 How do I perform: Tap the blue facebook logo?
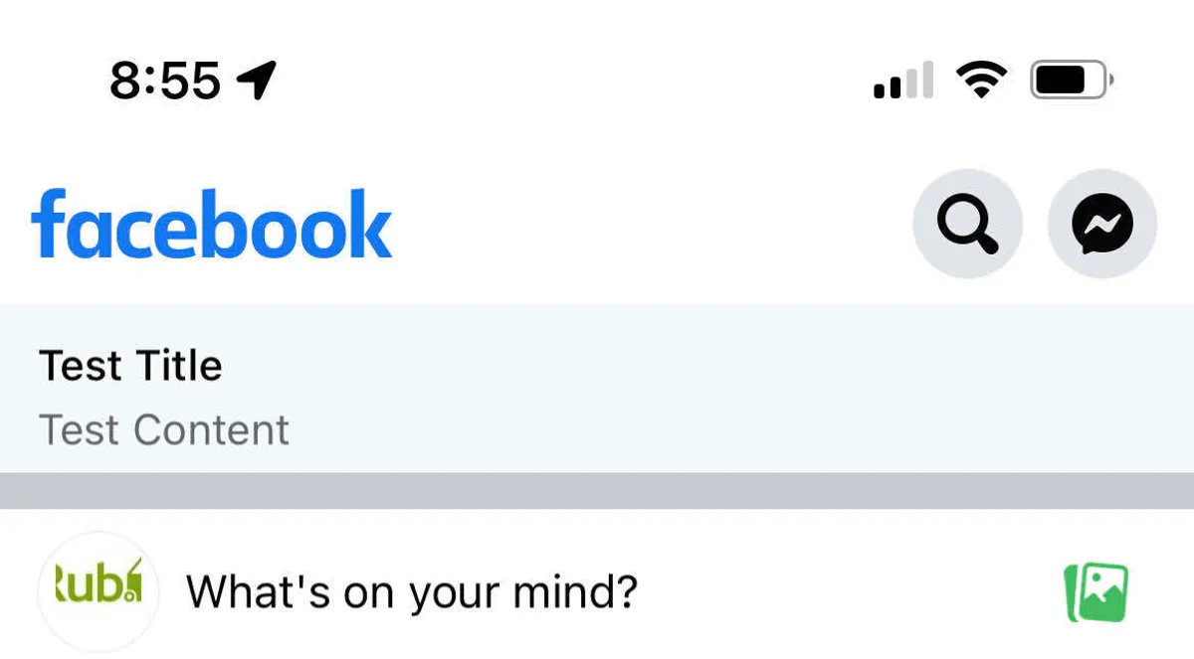pyautogui.click(x=212, y=225)
